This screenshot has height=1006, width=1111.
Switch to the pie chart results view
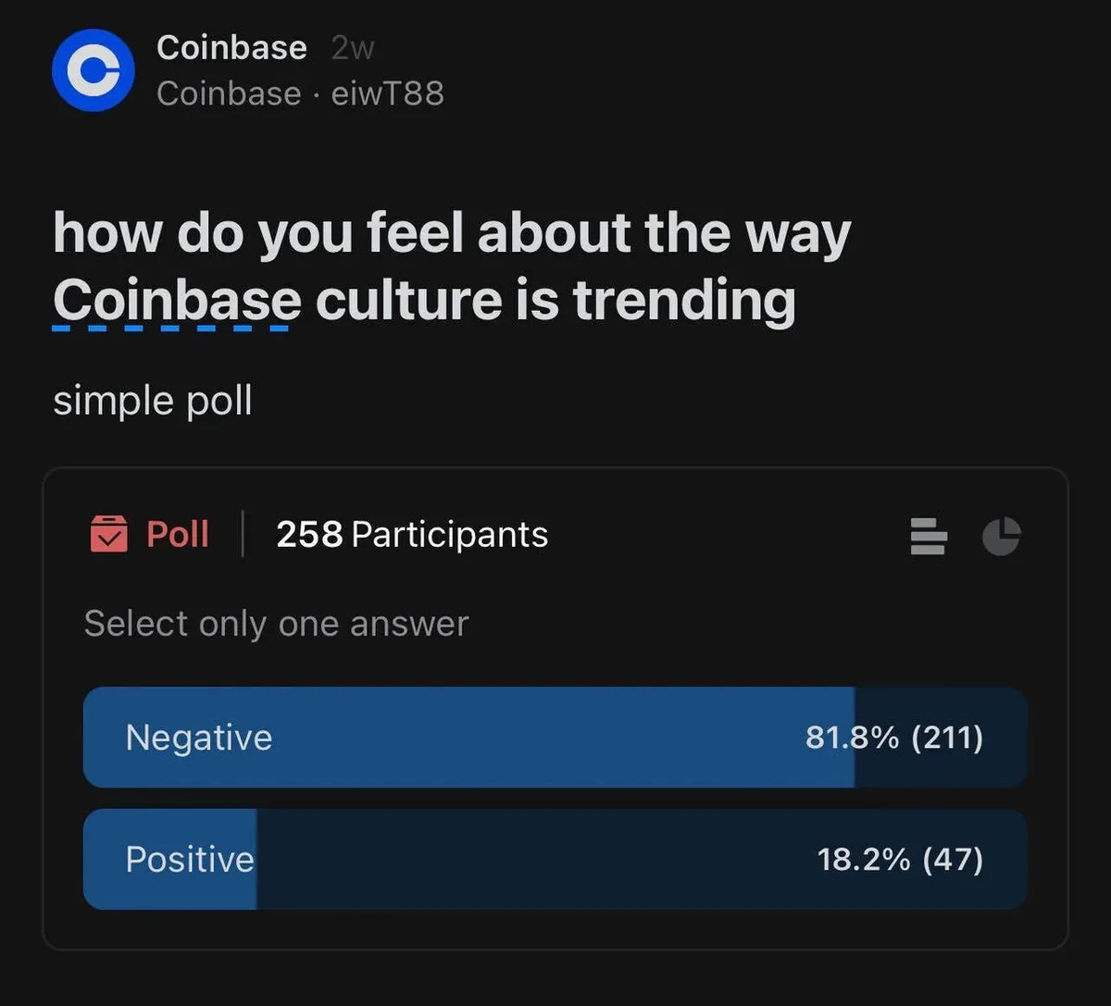[1001, 536]
